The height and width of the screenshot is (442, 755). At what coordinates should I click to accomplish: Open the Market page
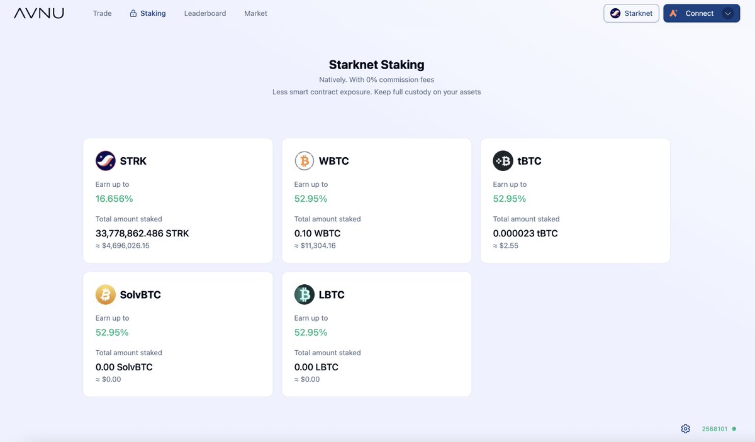(255, 13)
